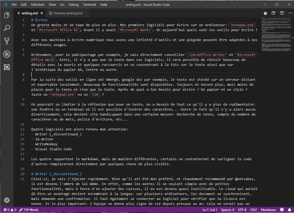Open the View menu
This screenshot has width=294, height=213.
click(52, 4)
